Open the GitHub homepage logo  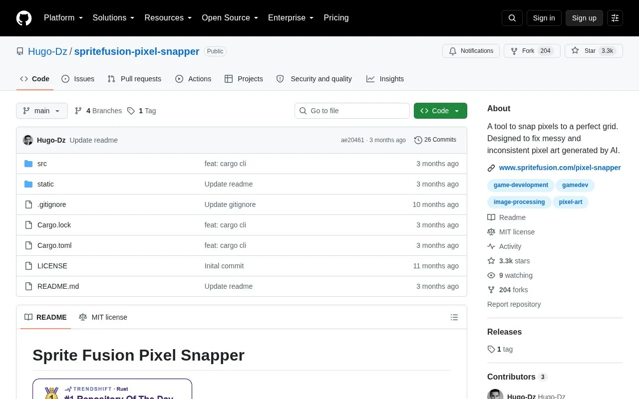(x=24, y=18)
